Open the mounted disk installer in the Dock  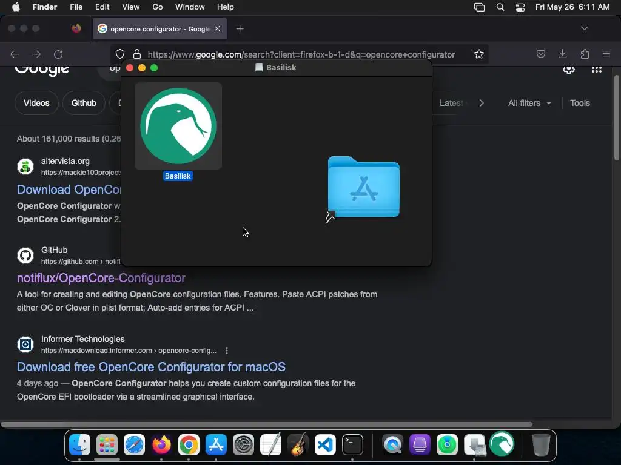point(474,445)
